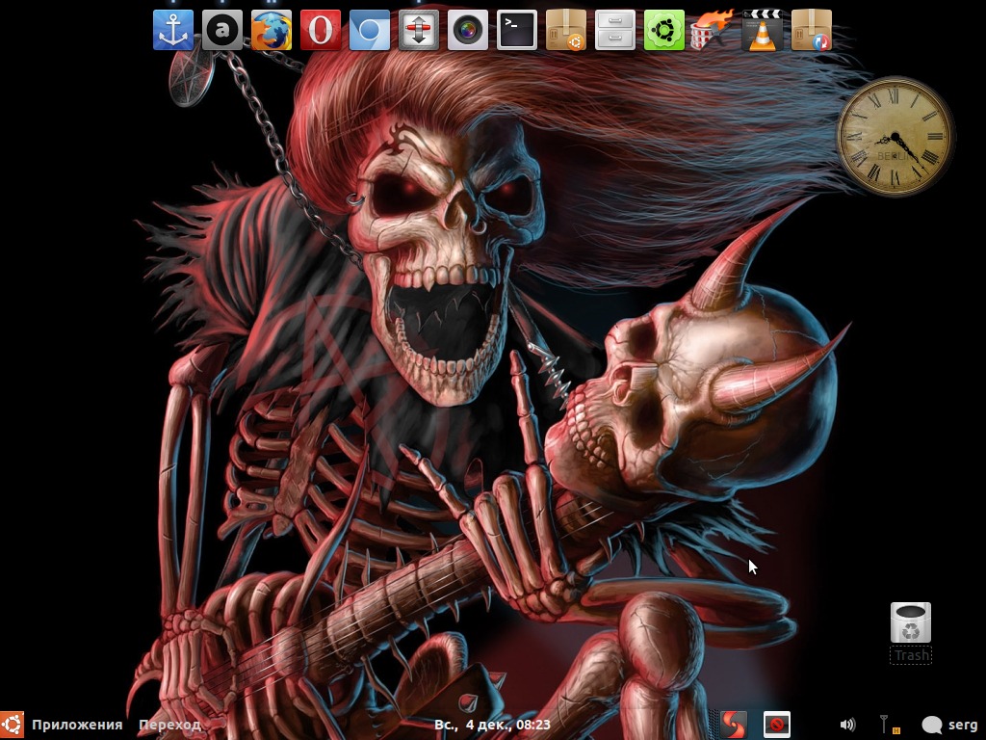
Task: Open the serg user menu
Action: point(963,725)
